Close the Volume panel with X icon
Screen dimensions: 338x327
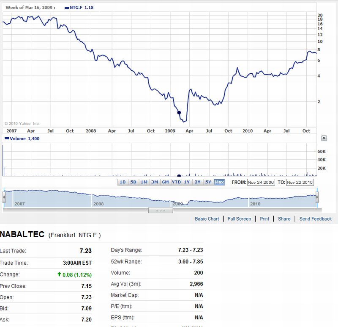point(324,139)
